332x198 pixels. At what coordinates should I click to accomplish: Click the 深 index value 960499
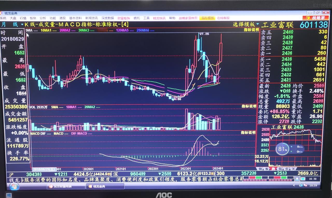[x=137, y=174]
